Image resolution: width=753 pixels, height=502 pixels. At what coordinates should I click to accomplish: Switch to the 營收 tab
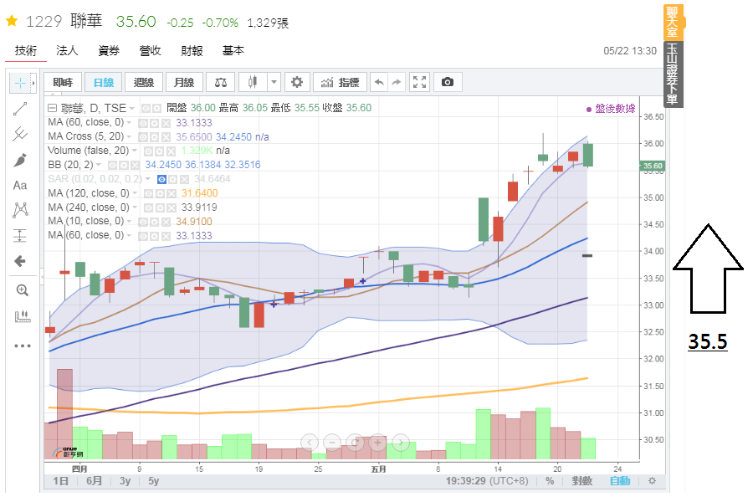pyautogui.click(x=150, y=50)
